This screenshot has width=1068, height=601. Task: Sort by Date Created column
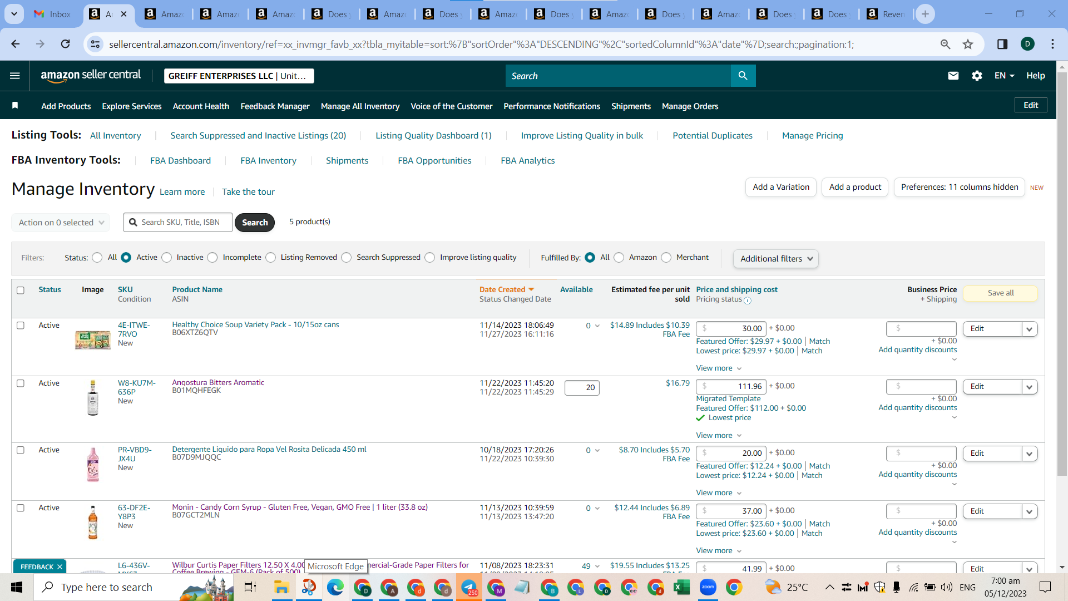coord(506,289)
